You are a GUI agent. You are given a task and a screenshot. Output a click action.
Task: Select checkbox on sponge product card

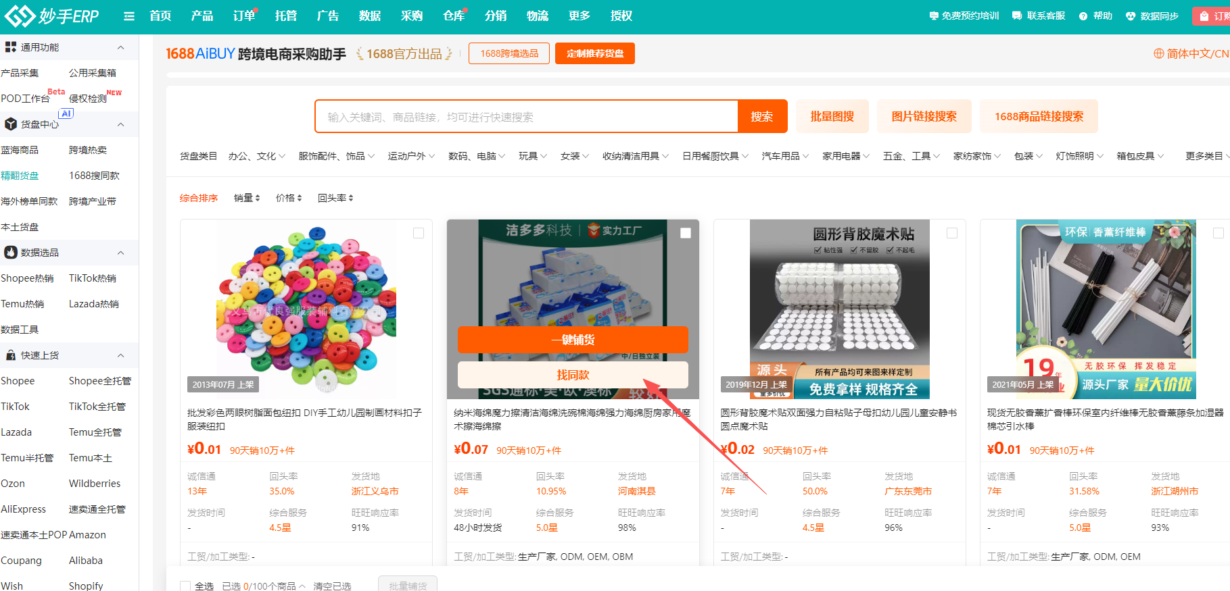point(686,233)
